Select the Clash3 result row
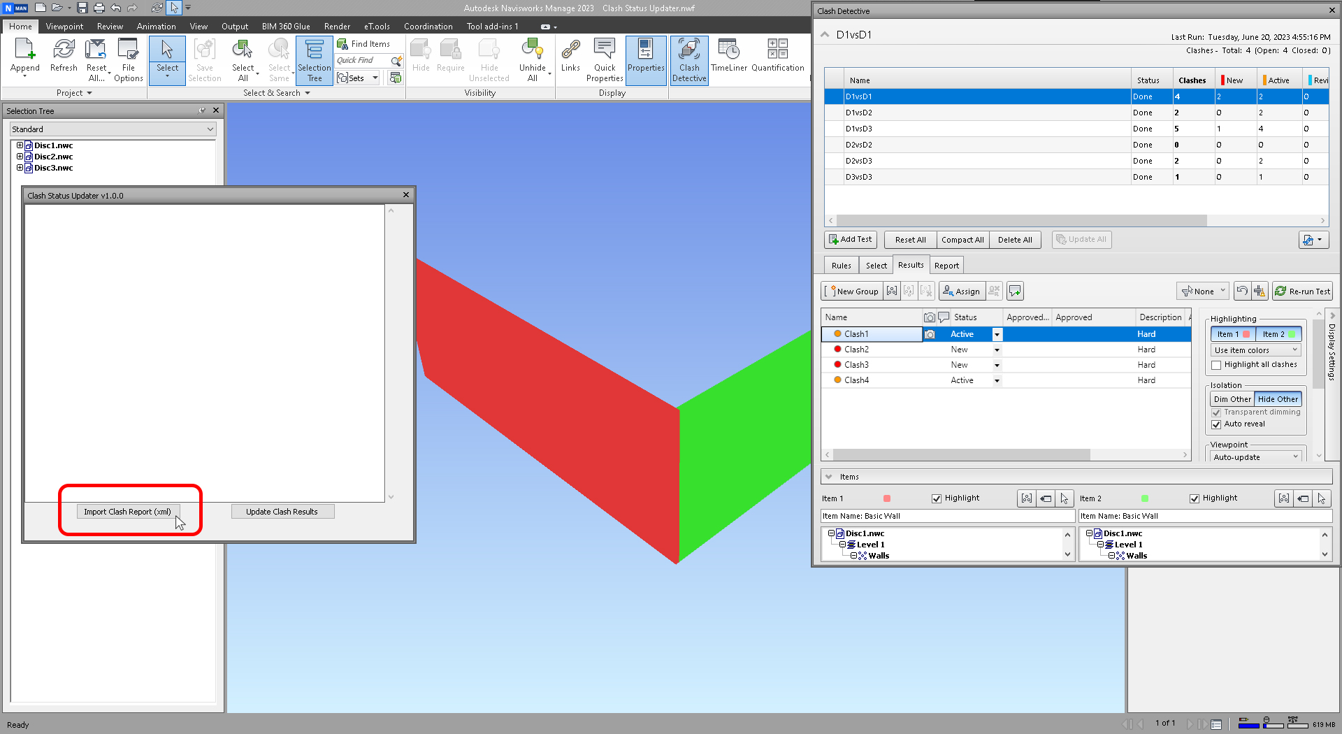This screenshot has width=1342, height=734. coord(1006,365)
